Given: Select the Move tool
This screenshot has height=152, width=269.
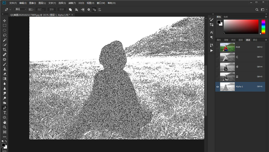Looking at the screenshot, I should [5, 21].
